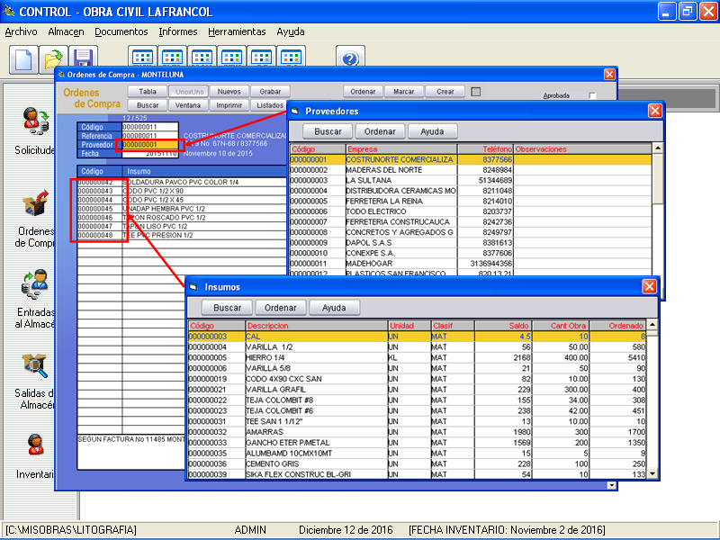The width and height of the screenshot is (720, 540).
Task: Open the Ayuda menu in menu bar
Action: click(x=291, y=31)
